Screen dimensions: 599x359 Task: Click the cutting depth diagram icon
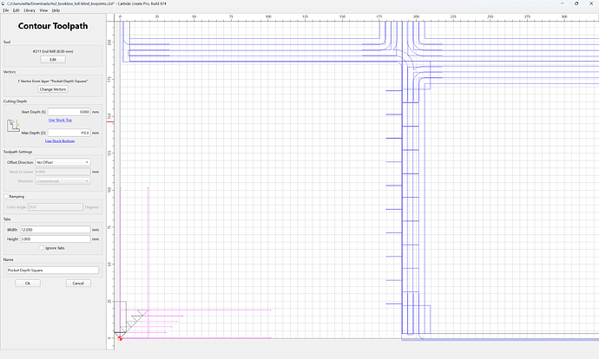pos(13,126)
